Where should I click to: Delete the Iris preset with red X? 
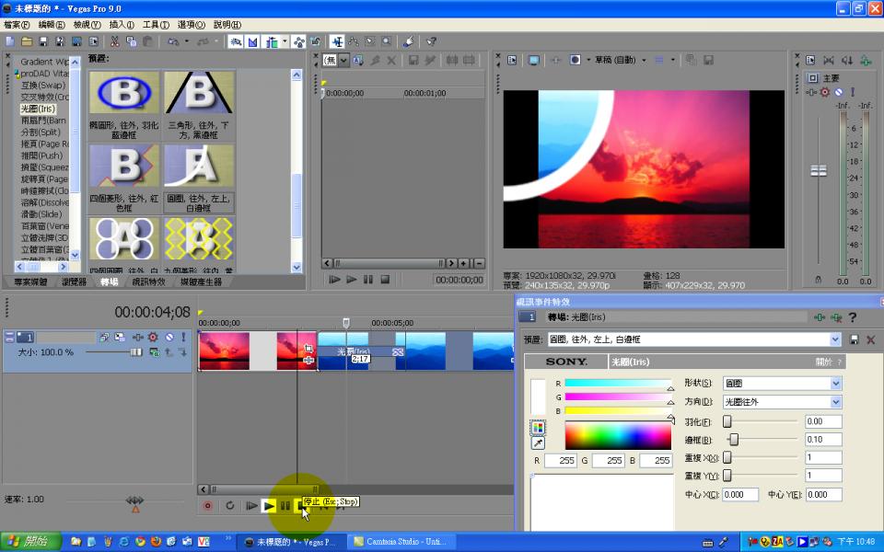point(870,339)
